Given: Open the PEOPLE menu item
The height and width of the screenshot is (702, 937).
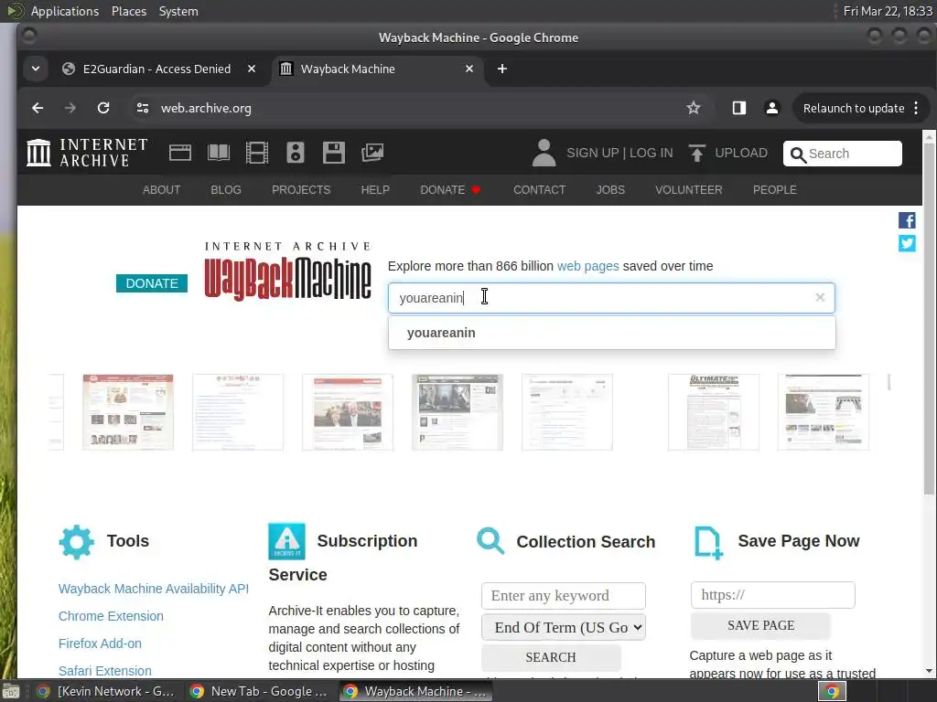Looking at the screenshot, I should tap(774, 190).
